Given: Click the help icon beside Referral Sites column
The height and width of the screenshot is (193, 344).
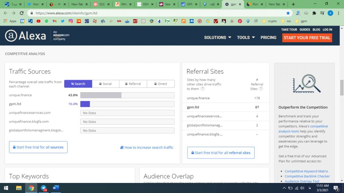Looking at the screenshot, I should 261,89.
